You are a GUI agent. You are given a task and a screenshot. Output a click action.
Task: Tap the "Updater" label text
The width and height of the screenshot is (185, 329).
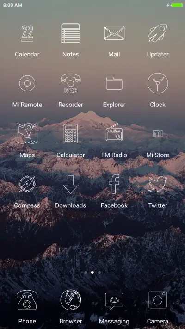158,55
